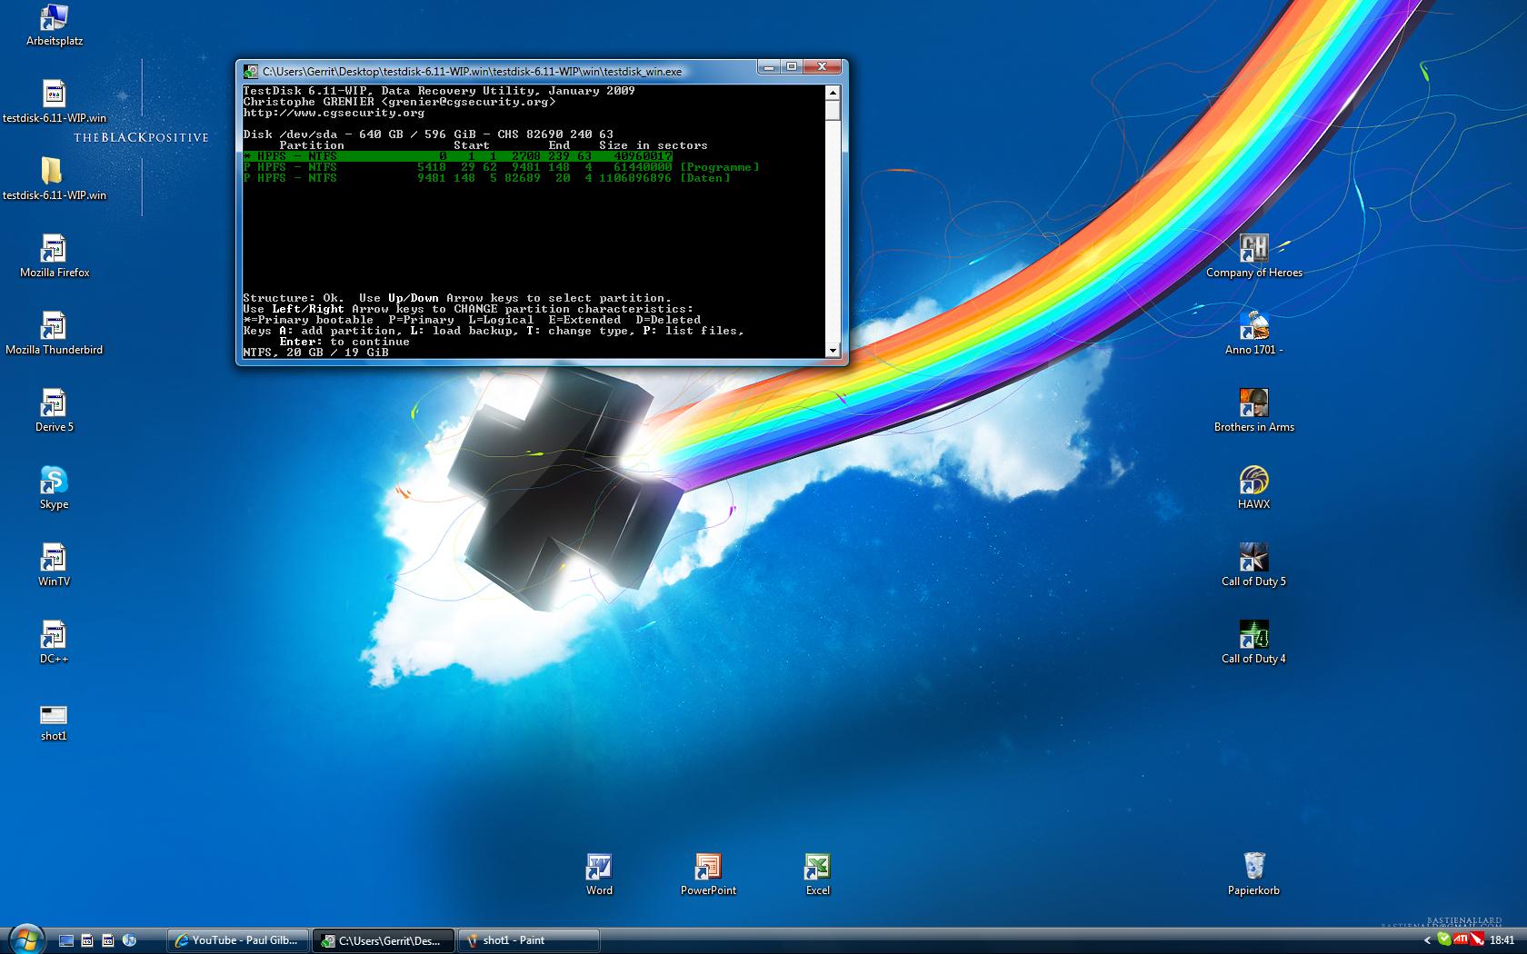Viewport: 1527px width, 954px height.
Task: Click the 'Enter: to continue' line
Action: click(x=344, y=342)
